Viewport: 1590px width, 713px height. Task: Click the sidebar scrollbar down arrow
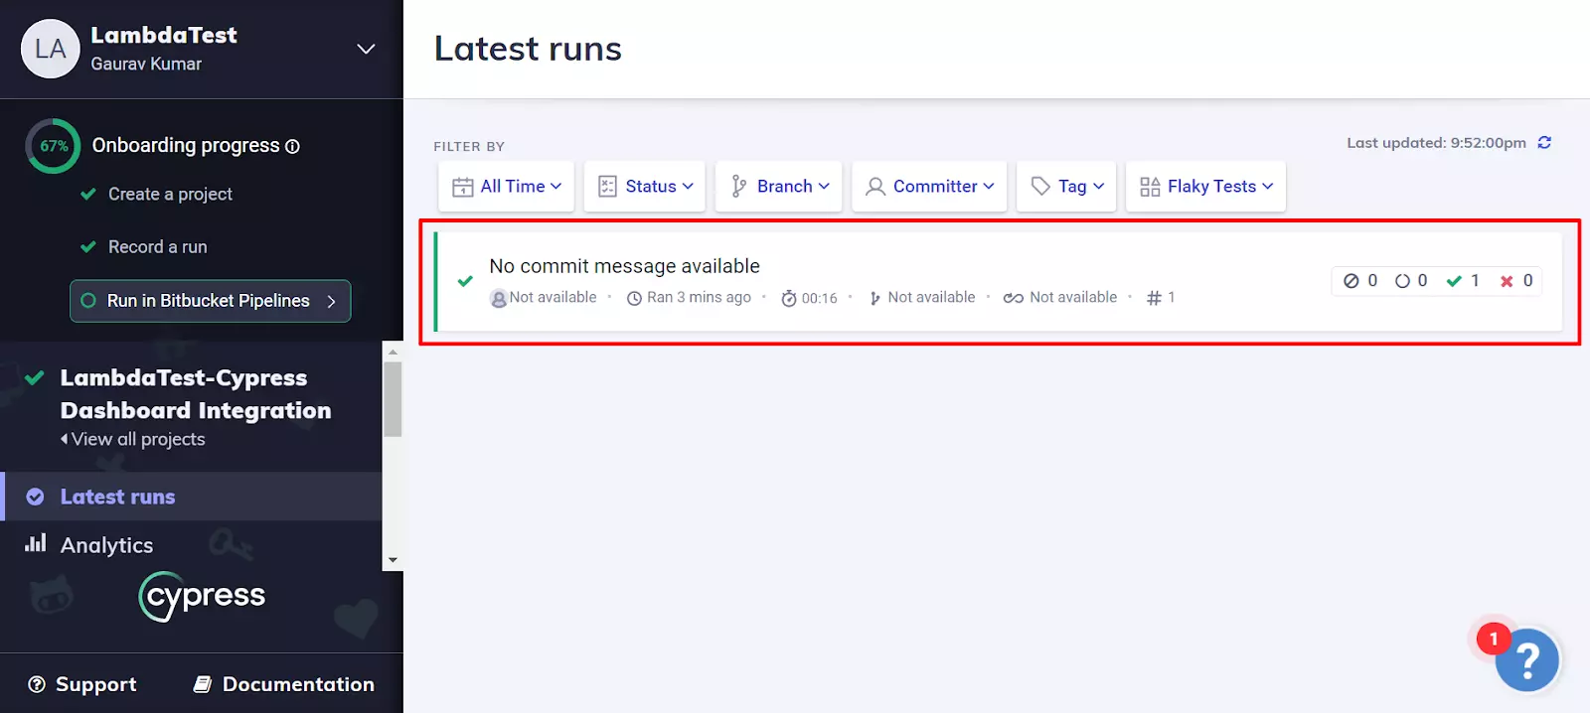click(393, 560)
